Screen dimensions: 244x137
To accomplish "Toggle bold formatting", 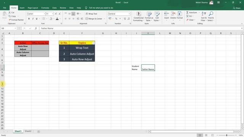I will (x=29, y=19).
